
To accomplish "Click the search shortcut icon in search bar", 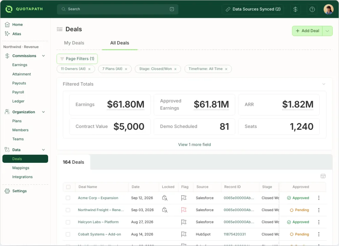I will [172, 9].
